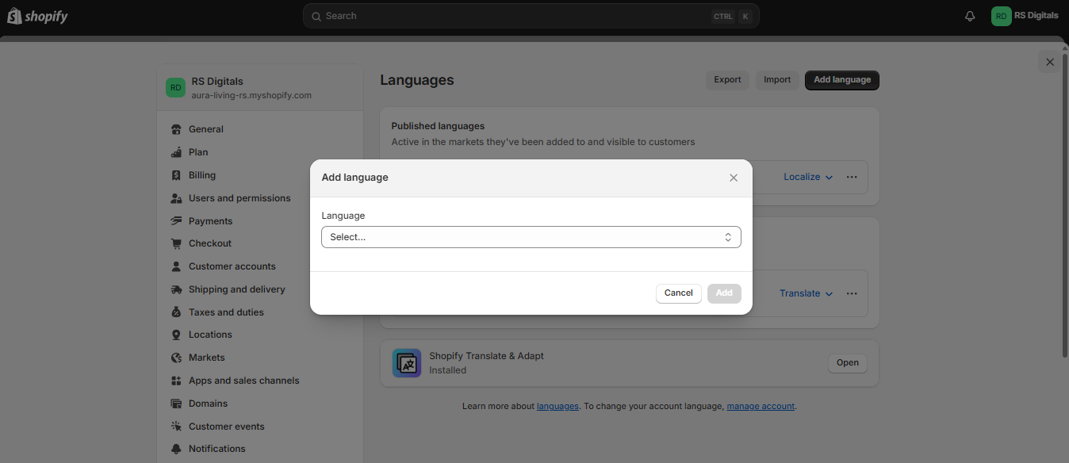
Task: Open the Shopify Translate & Adapt app
Action: [x=848, y=363]
